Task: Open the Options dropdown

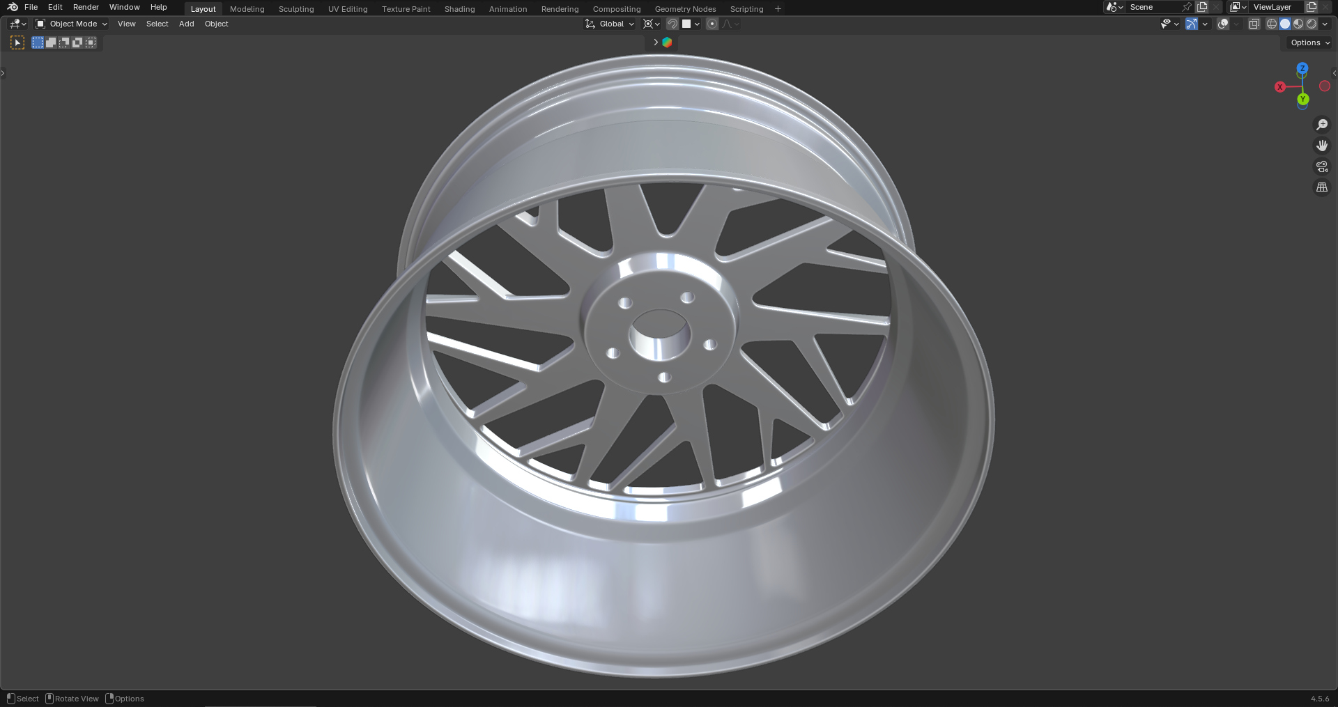Action: (x=1310, y=42)
